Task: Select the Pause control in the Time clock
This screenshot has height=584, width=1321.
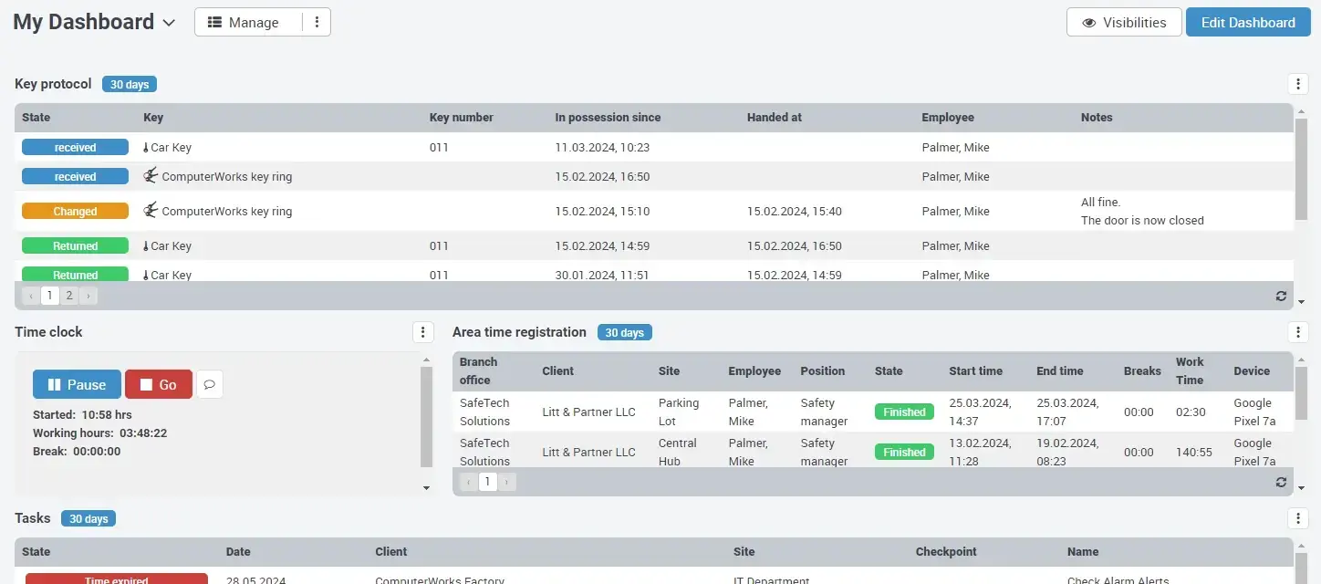Action: coord(77,384)
